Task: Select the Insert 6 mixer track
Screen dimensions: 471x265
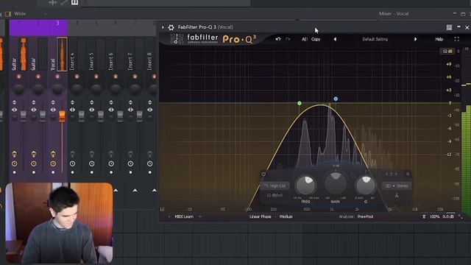Action: click(x=116, y=54)
